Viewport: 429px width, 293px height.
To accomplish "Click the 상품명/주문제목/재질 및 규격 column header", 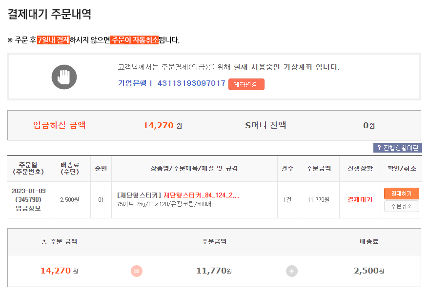I will (194, 169).
